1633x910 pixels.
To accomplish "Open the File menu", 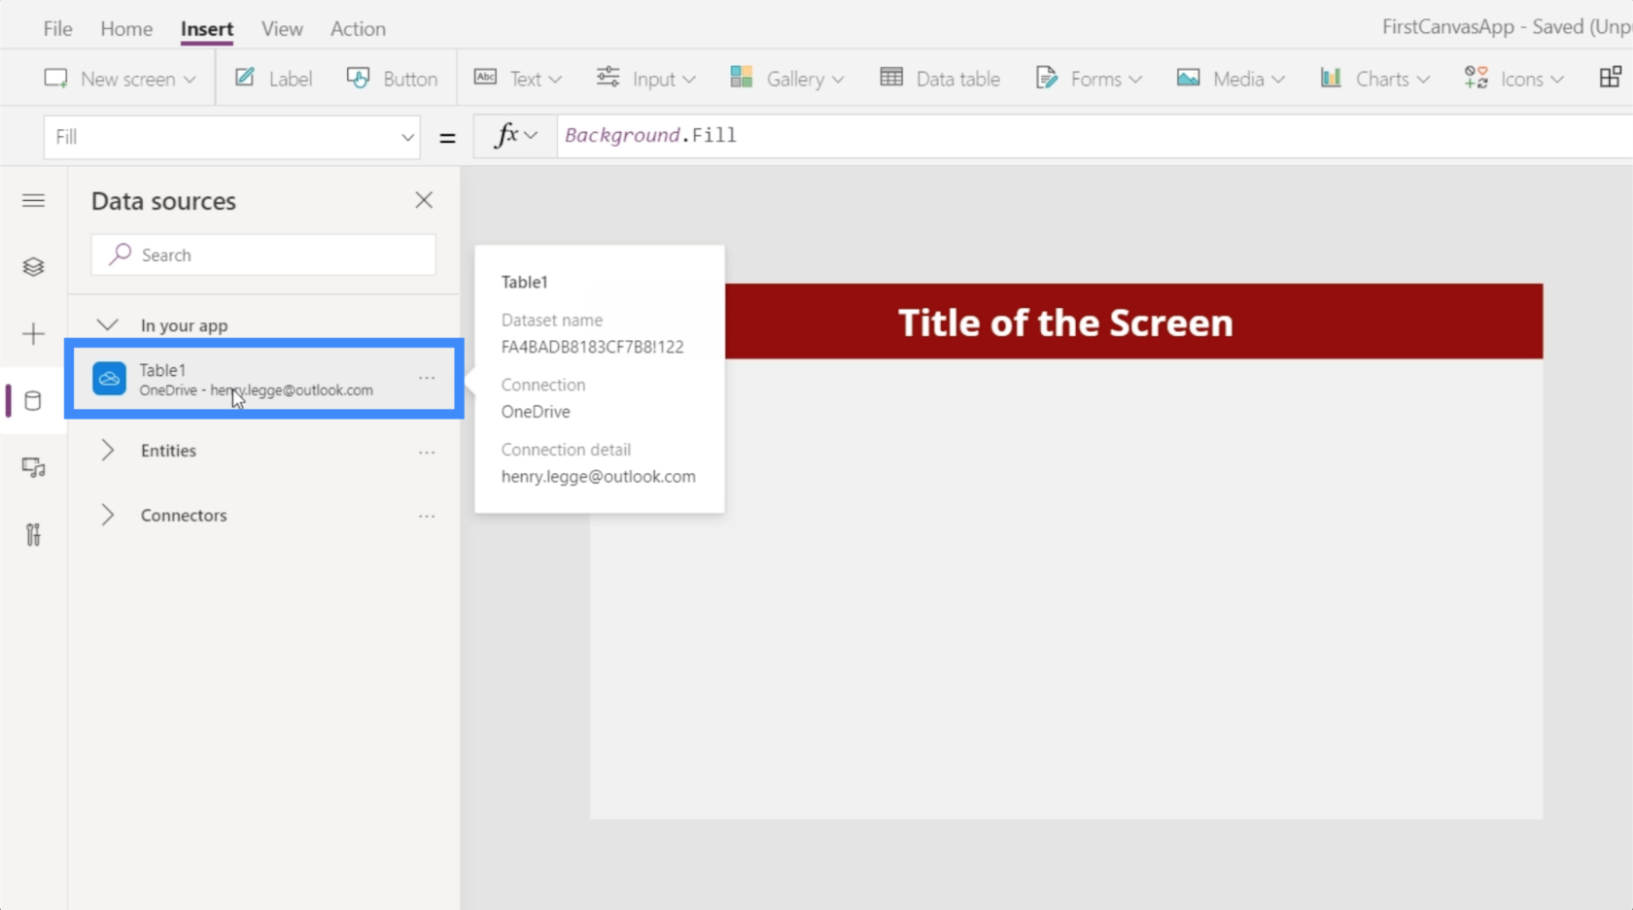I will (x=57, y=29).
